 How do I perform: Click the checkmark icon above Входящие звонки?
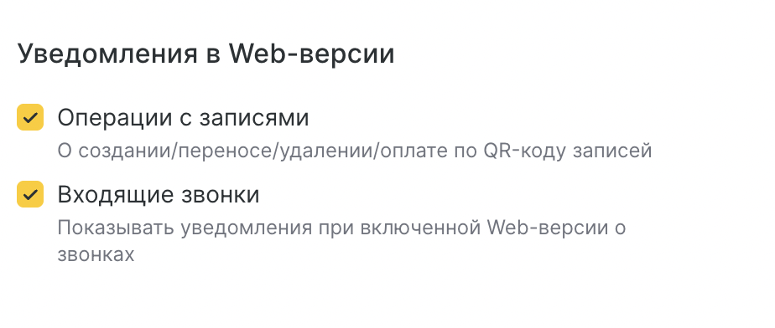click(30, 117)
